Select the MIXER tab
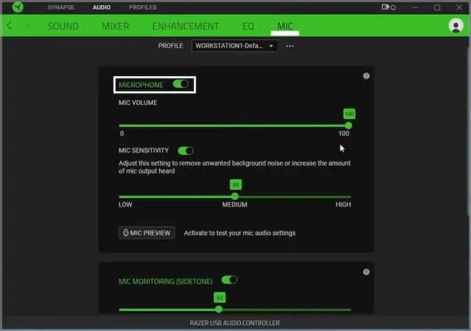 116,26
